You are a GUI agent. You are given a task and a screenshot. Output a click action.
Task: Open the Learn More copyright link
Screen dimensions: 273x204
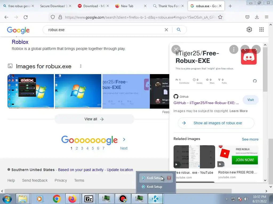pos(238,111)
